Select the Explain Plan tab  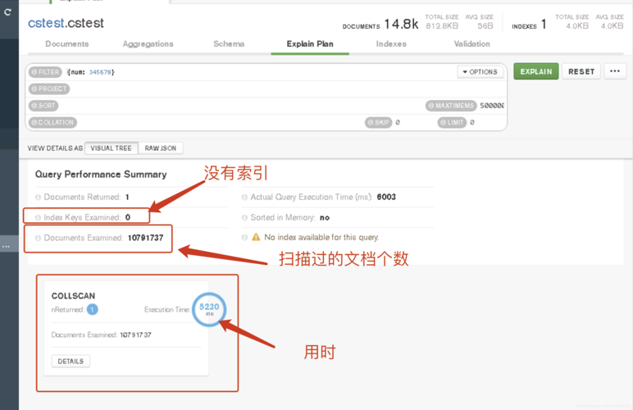pos(310,43)
